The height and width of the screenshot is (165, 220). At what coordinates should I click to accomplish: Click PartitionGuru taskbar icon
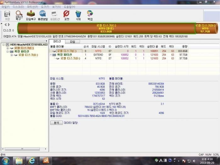[x=46, y=161]
